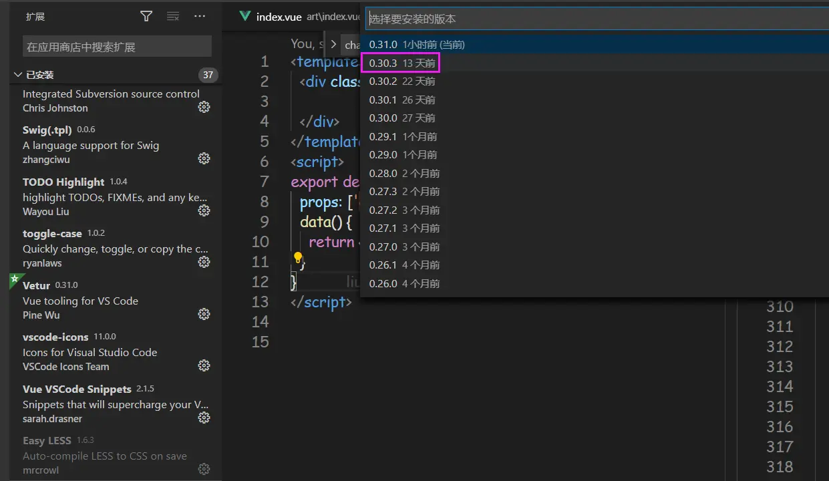This screenshot has width=829, height=481.
Task: Click the clear extensions search results icon
Action: (x=173, y=17)
